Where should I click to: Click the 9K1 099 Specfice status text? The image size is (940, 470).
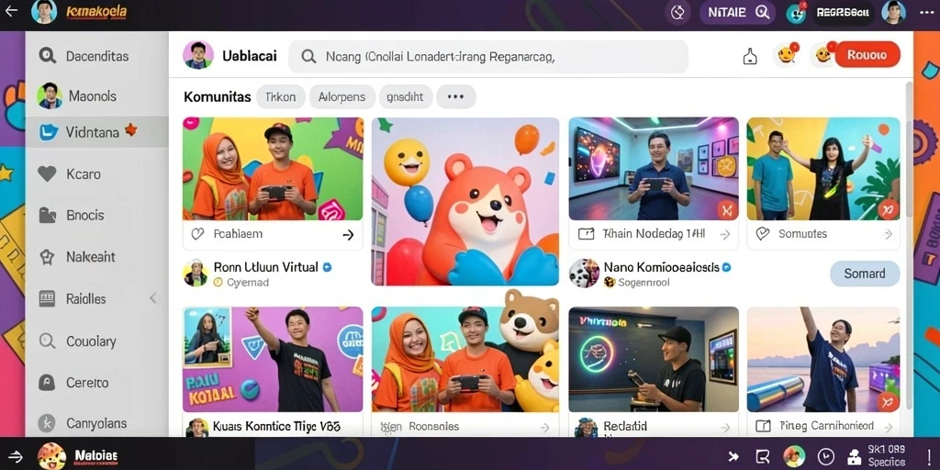point(887,455)
